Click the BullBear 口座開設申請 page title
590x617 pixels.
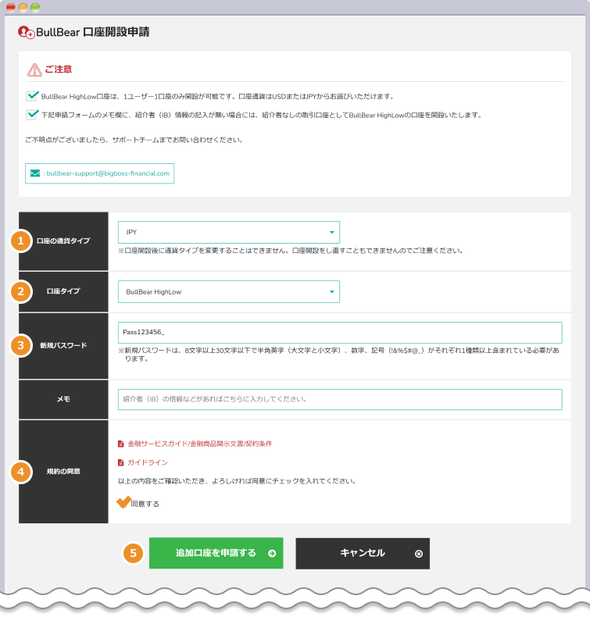point(93,32)
